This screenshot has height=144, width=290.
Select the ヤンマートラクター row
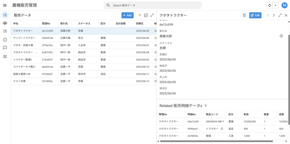(x=84, y=38)
